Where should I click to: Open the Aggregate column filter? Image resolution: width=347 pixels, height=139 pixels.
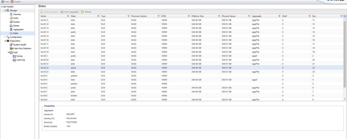click(x=279, y=16)
